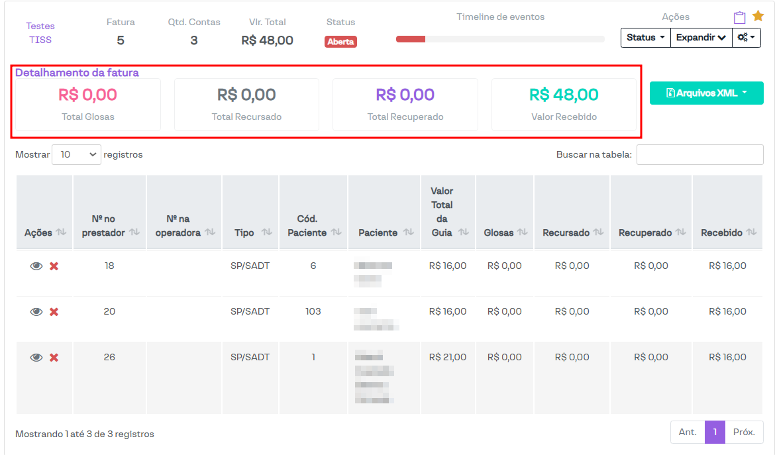Remove guide 20 using red X icon
This screenshot has width=775, height=455.
click(x=54, y=312)
